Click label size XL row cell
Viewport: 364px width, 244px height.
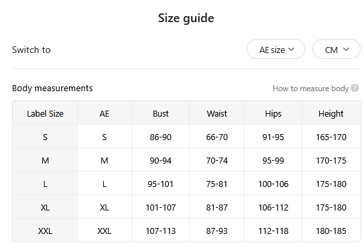point(46,207)
